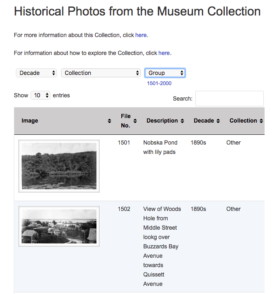Open the Group filter dropdown
The width and height of the screenshot is (278, 294).
(x=165, y=73)
